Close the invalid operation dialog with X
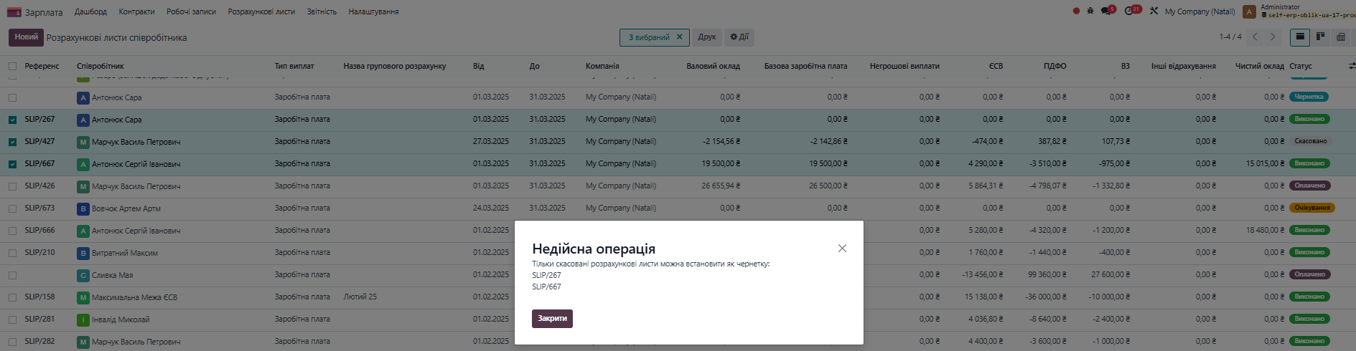The height and width of the screenshot is (351, 1356). [x=842, y=249]
